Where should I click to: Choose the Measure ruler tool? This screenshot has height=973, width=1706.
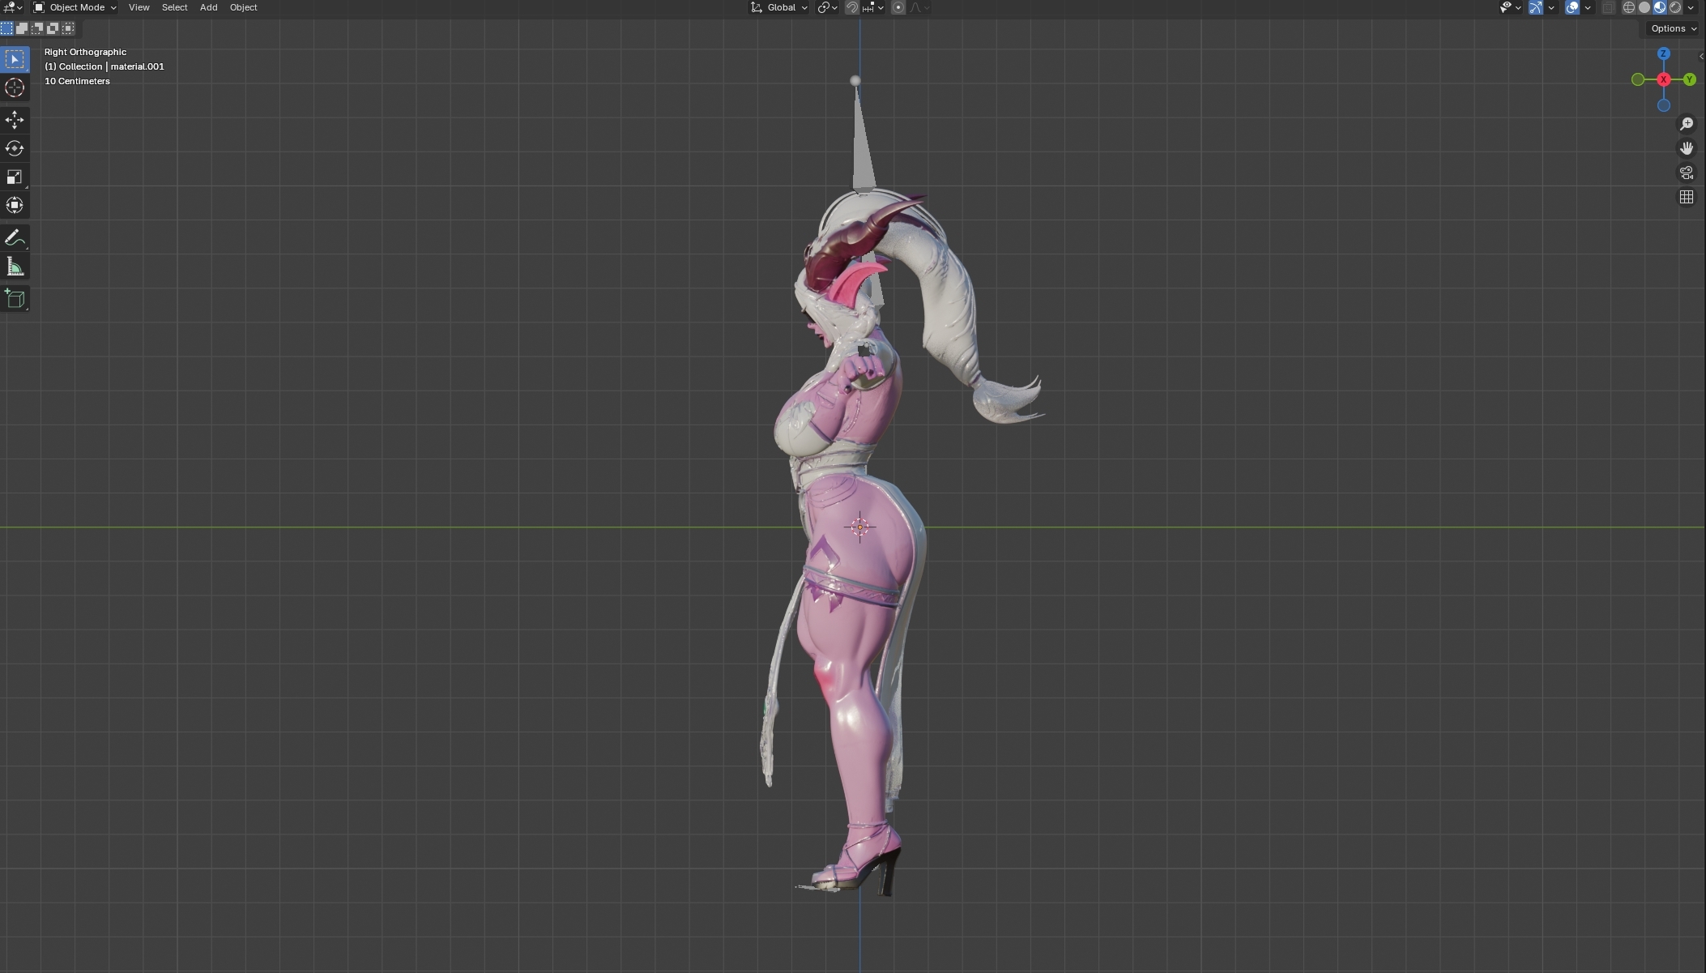click(x=15, y=267)
